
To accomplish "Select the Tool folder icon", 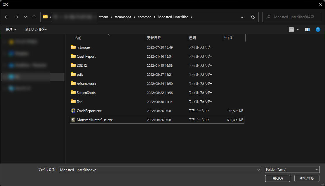I will [x=73, y=101].
